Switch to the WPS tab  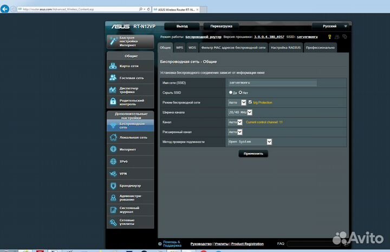(179, 48)
